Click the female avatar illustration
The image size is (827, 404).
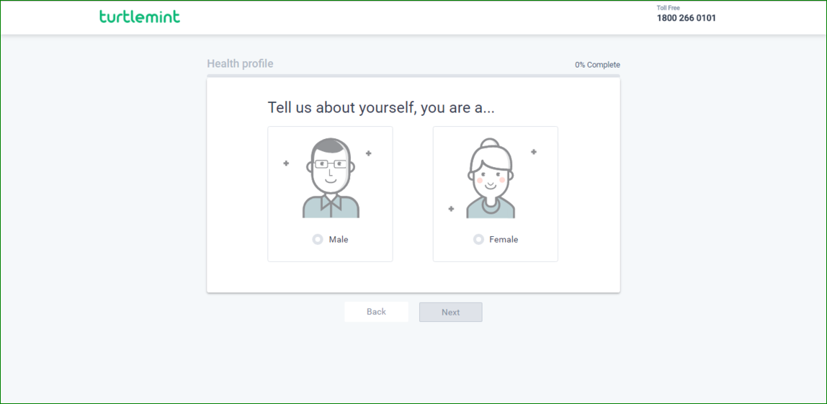(x=491, y=179)
